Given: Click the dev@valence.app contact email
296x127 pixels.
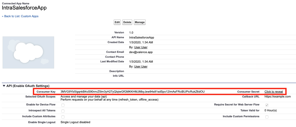Looking at the screenshot, I should point(141,52).
